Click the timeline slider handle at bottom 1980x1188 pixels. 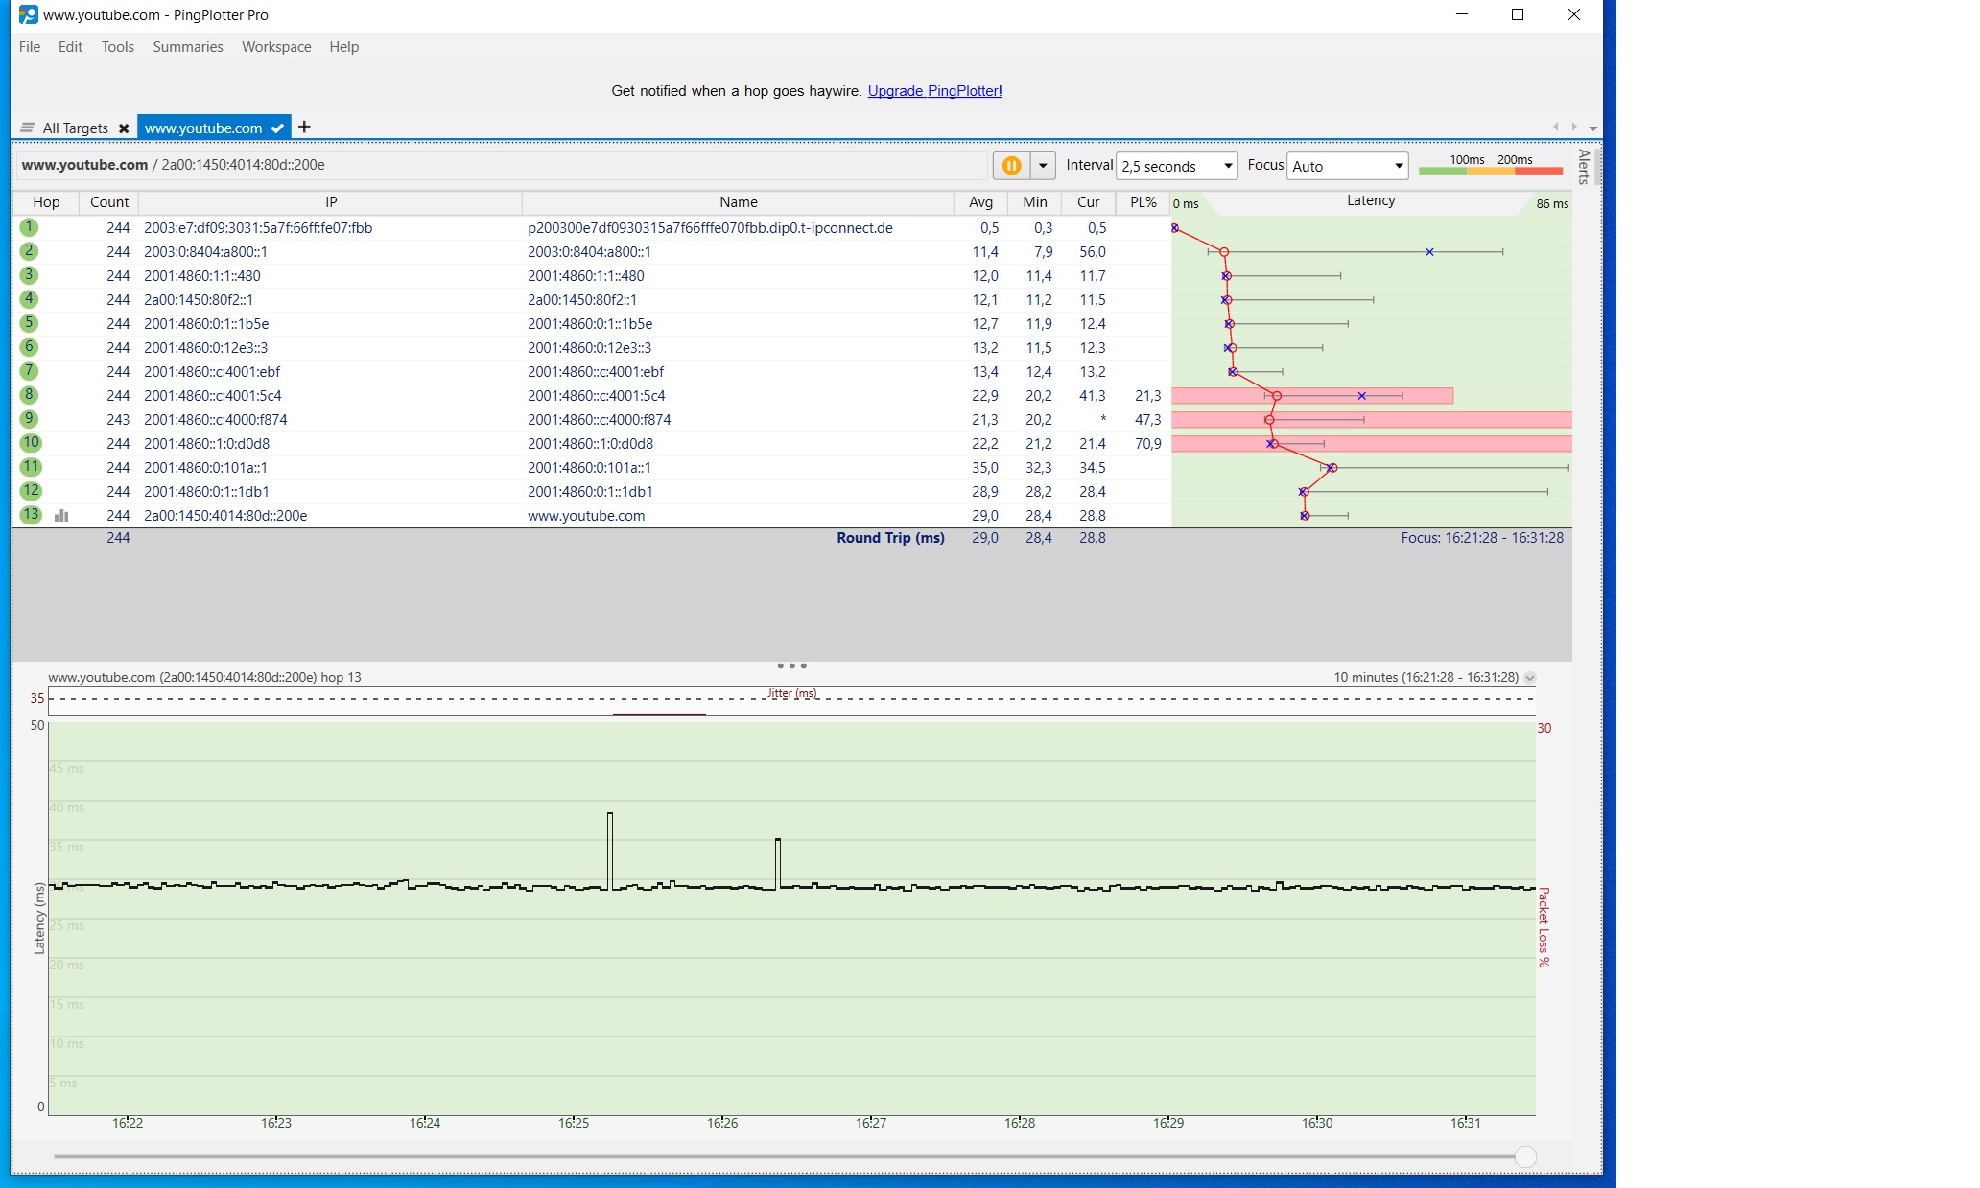pyautogui.click(x=1525, y=1156)
